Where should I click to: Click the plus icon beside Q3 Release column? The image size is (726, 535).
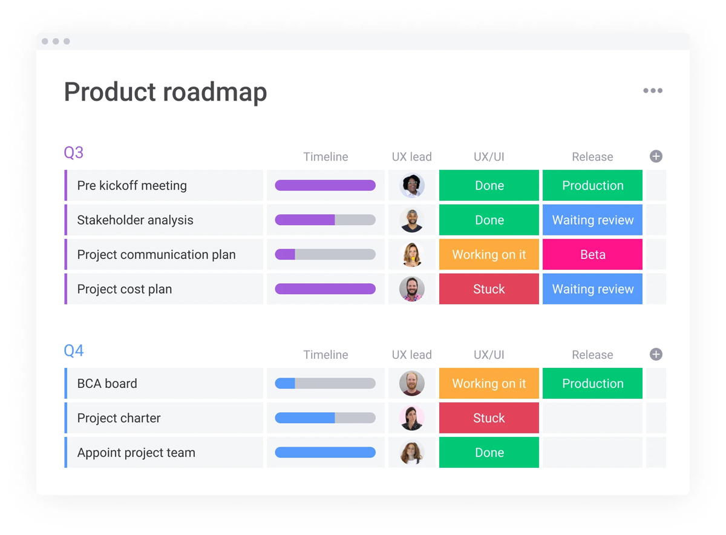click(656, 156)
